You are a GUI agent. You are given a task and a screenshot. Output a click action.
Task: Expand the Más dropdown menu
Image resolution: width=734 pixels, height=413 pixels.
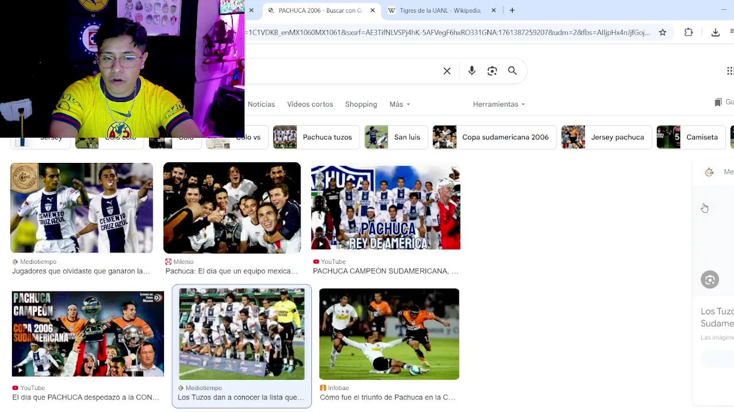point(400,104)
